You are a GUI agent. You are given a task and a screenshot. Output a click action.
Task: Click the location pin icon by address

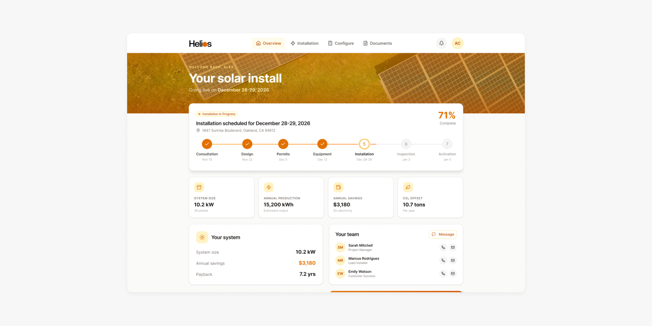[x=198, y=130]
